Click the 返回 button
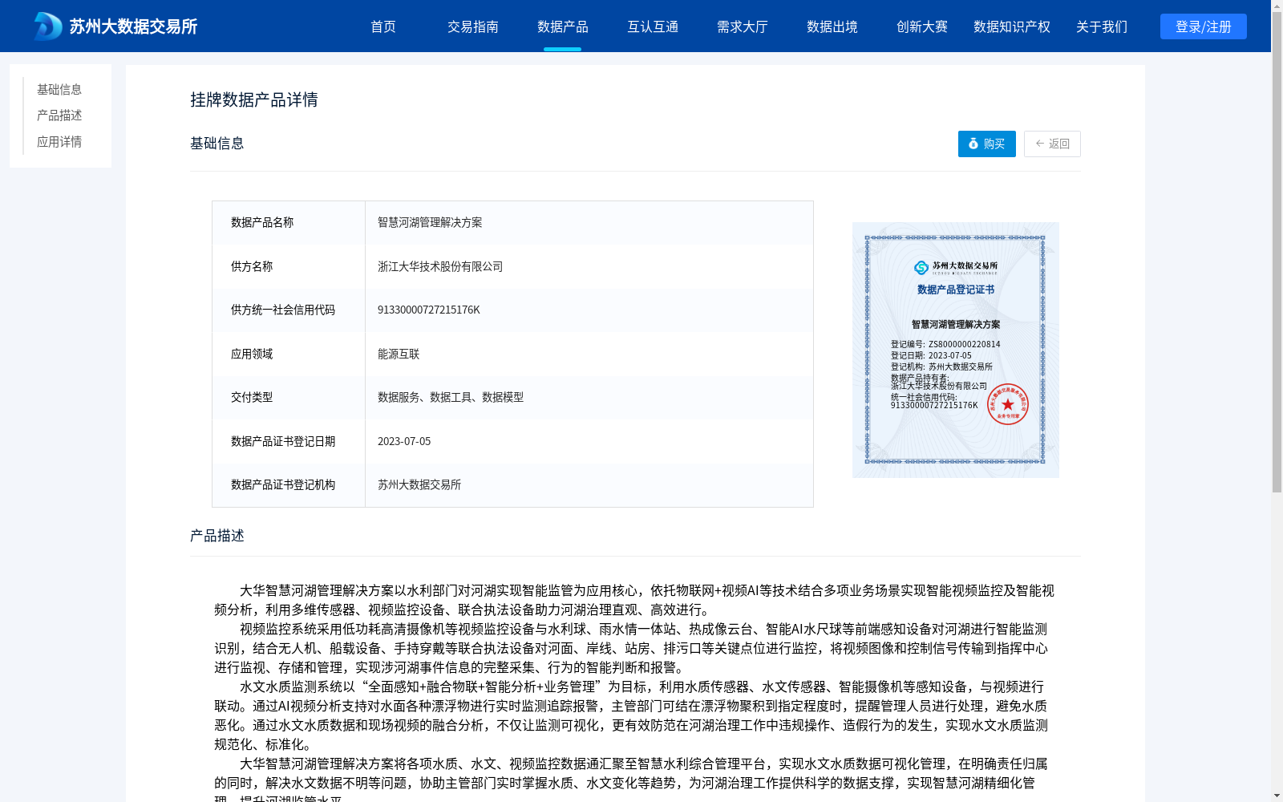The height and width of the screenshot is (802, 1283). tap(1052, 144)
